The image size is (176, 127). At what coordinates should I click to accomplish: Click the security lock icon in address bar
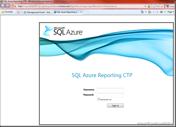coord(149,6)
